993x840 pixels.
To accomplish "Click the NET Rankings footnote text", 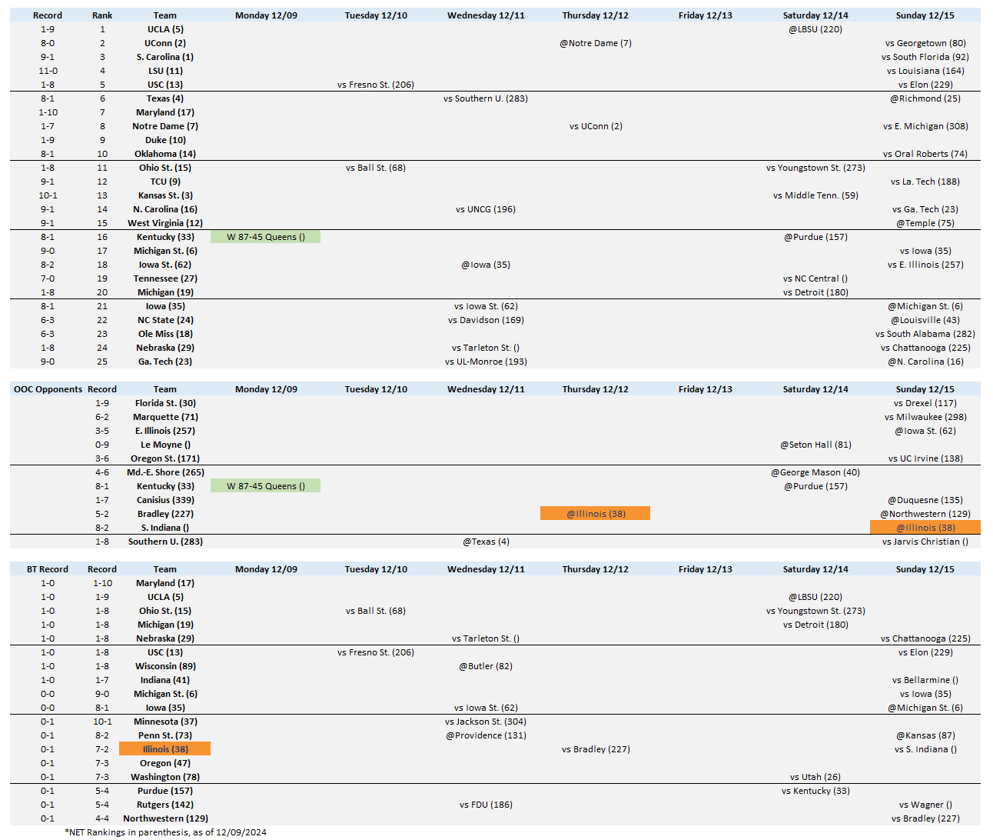I will coord(166,832).
